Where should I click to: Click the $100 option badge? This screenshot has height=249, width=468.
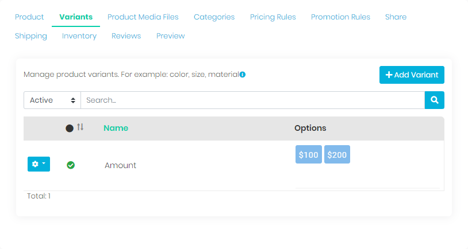[x=309, y=155]
